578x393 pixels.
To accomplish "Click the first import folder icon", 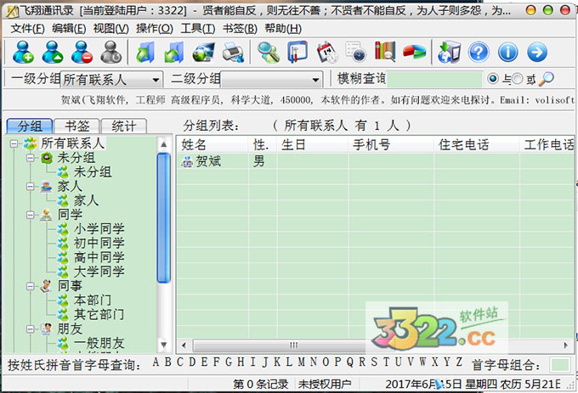I will coord(144,52).
